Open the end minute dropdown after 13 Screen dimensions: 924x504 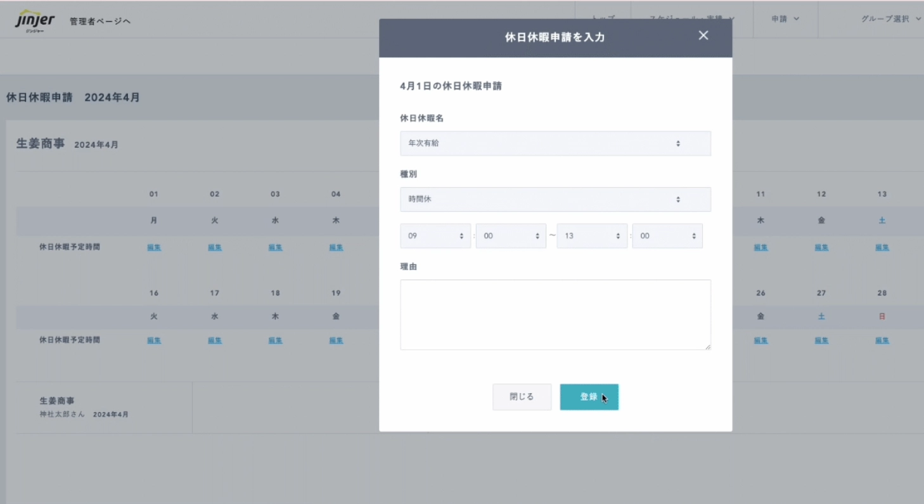coord(667,236)
